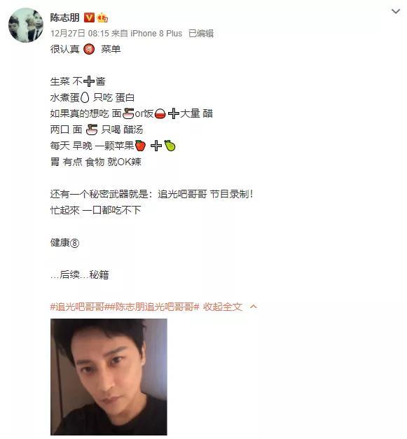
Task: Click the green pear emoji
Action: point(170,146)
